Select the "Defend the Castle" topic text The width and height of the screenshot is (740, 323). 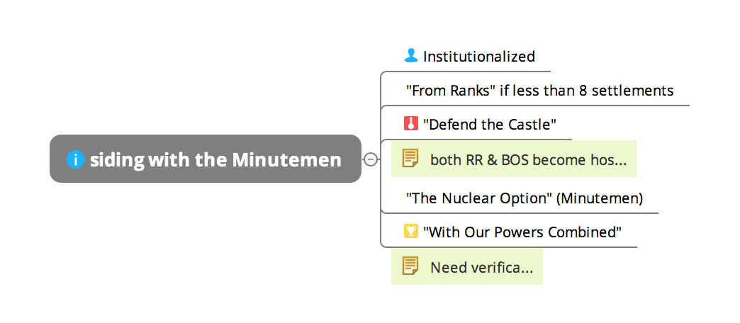(489, 125)
